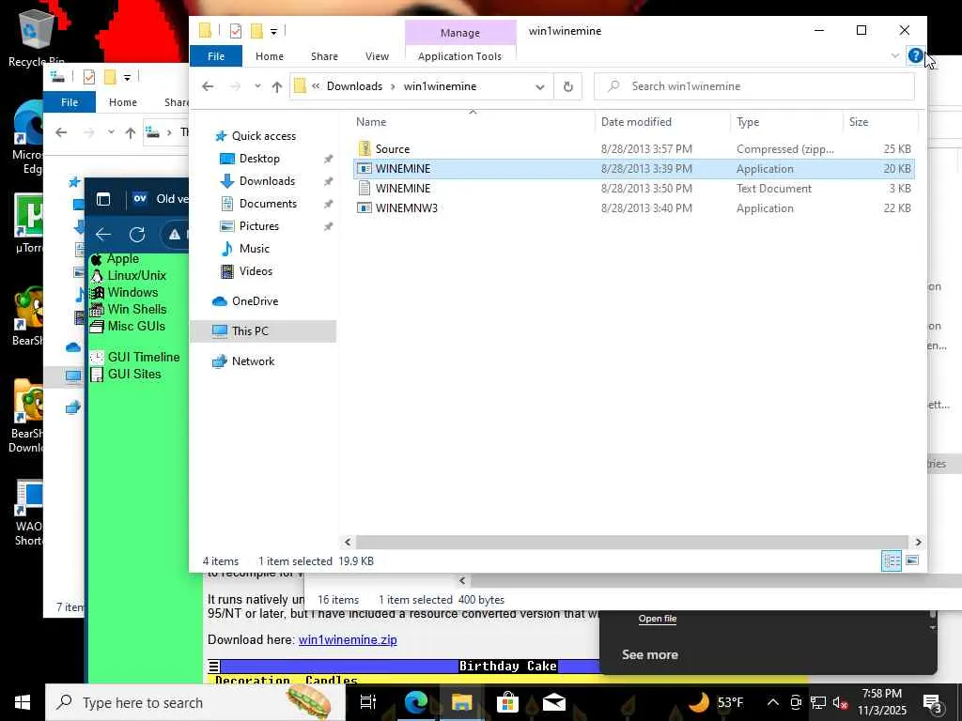Click Task View icon on taskbar
962x721 pixels.
367,702
